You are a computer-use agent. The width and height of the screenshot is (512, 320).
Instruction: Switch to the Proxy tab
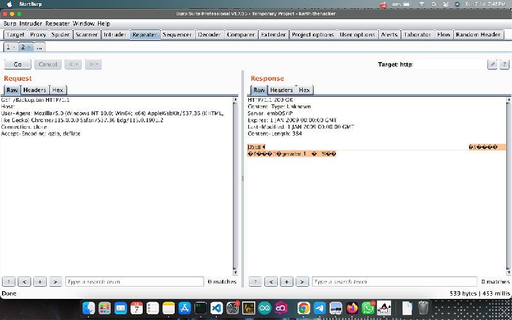click(x=38, y=35)
